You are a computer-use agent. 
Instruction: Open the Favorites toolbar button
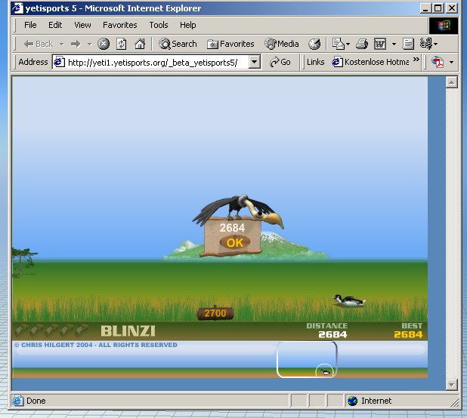pos(230,44)
